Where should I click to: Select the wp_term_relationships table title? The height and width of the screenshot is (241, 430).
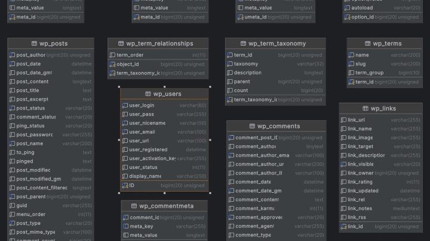159,43
